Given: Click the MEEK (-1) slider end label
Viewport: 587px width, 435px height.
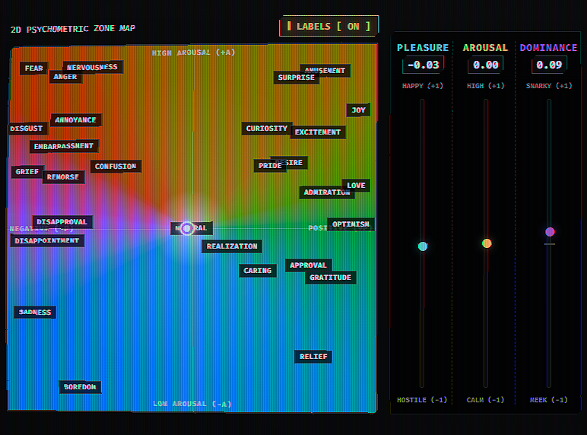Looking at the screenshot, I should coord(549,400).
